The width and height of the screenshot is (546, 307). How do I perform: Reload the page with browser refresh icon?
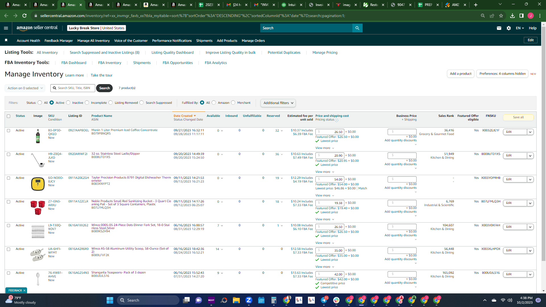click(24, 16)
